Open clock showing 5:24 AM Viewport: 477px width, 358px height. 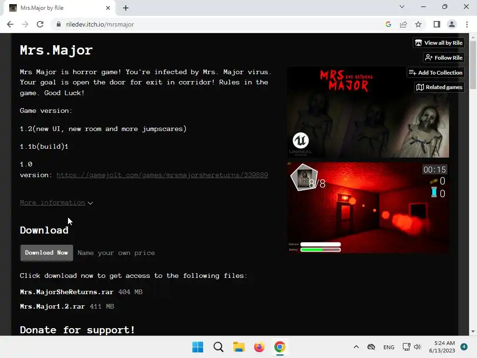click(442, 347)
